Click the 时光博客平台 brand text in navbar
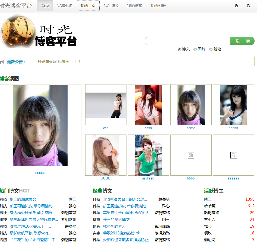This screenshot has height=242, width=257. pyautogui.click(x=16, y=6)
